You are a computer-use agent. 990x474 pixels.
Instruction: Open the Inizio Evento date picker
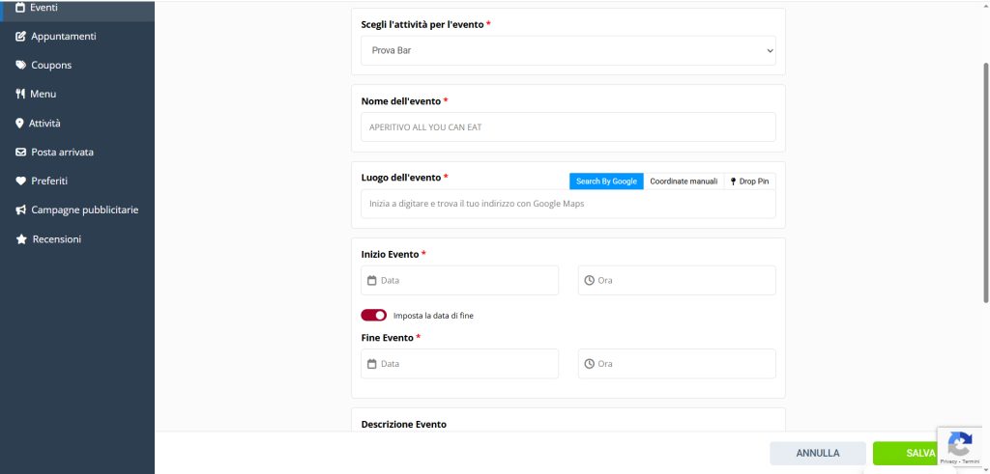(x=459, y=281)
